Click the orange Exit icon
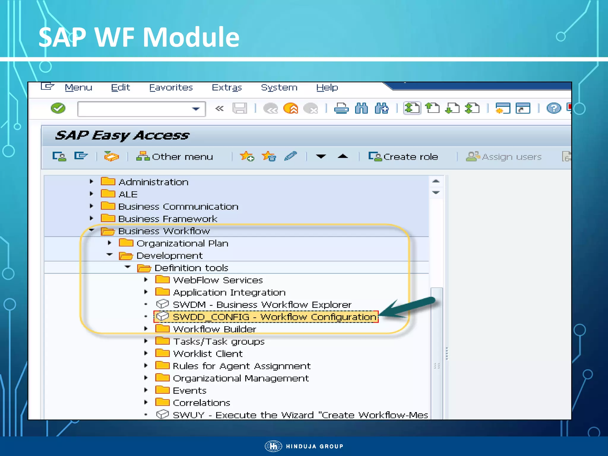 (x=291, y=108)
